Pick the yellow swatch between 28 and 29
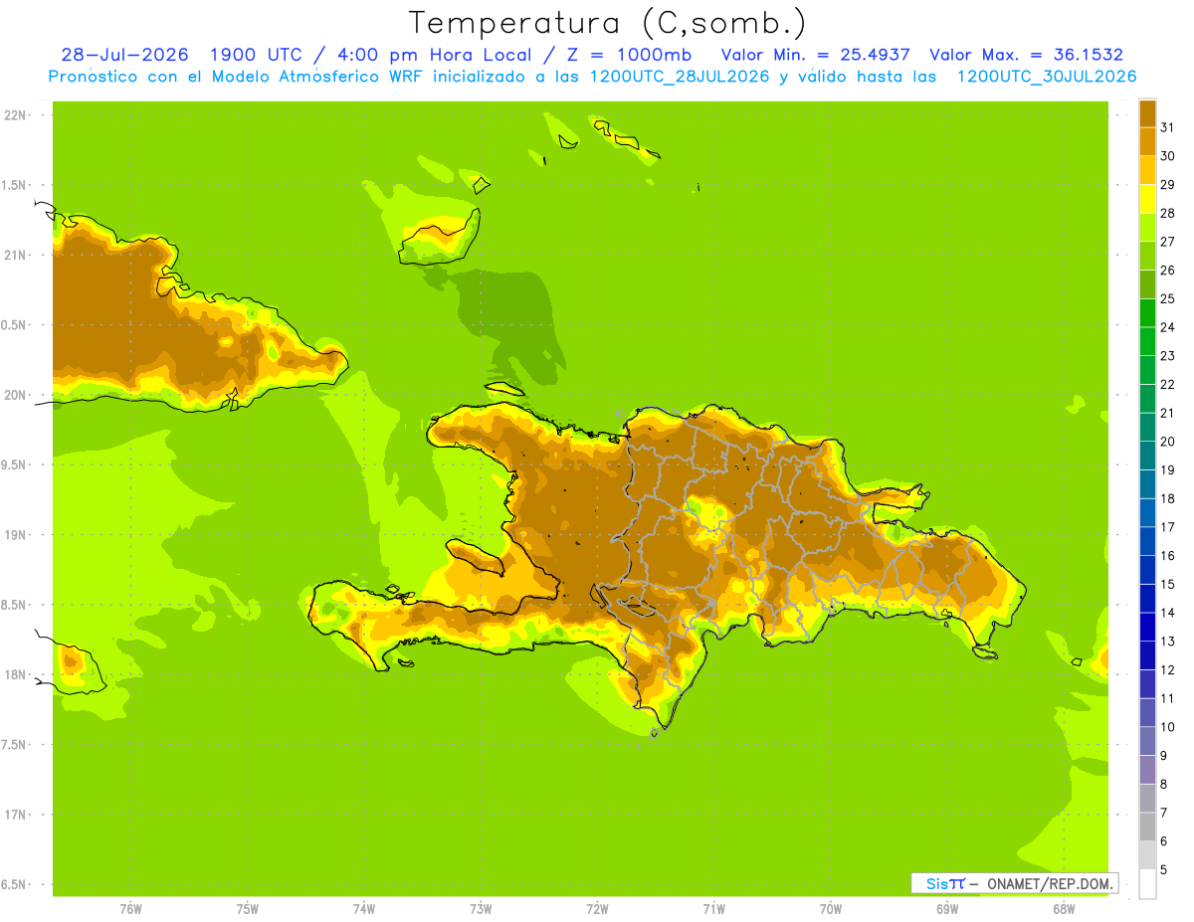 pyautogui.click(x=1147, y=199)
